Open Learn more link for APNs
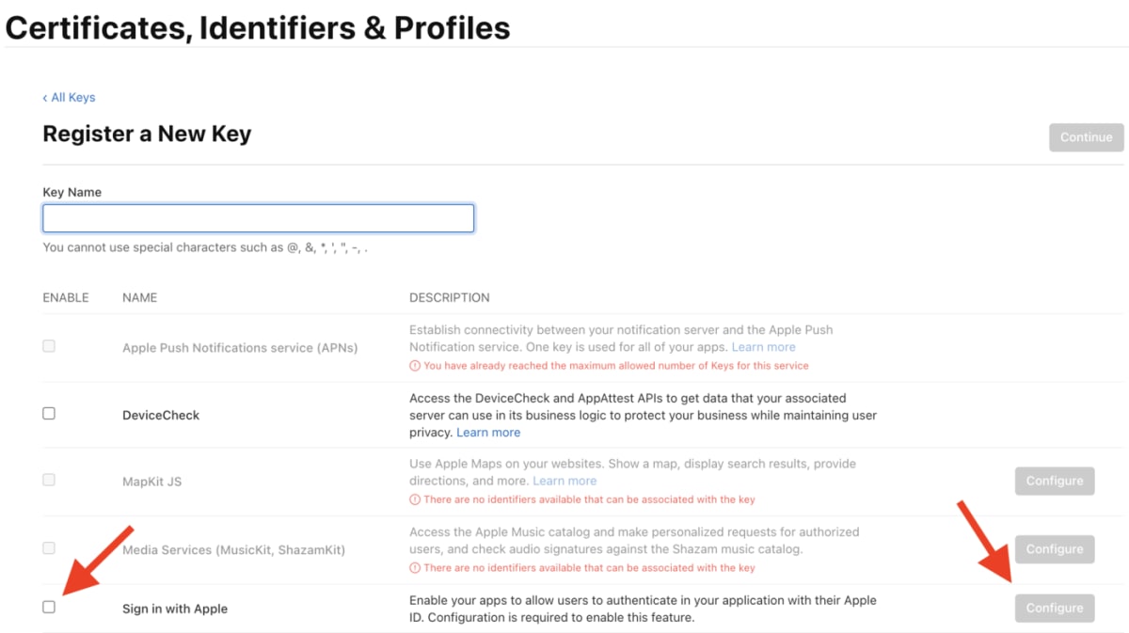 tap(763, 347)
